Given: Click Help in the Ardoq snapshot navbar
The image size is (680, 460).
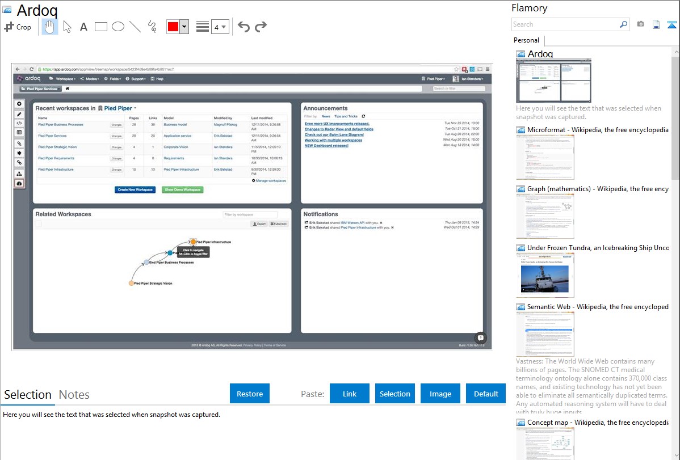Looking at the screenshot, I should pyautogui.click(x=157, y=79).
